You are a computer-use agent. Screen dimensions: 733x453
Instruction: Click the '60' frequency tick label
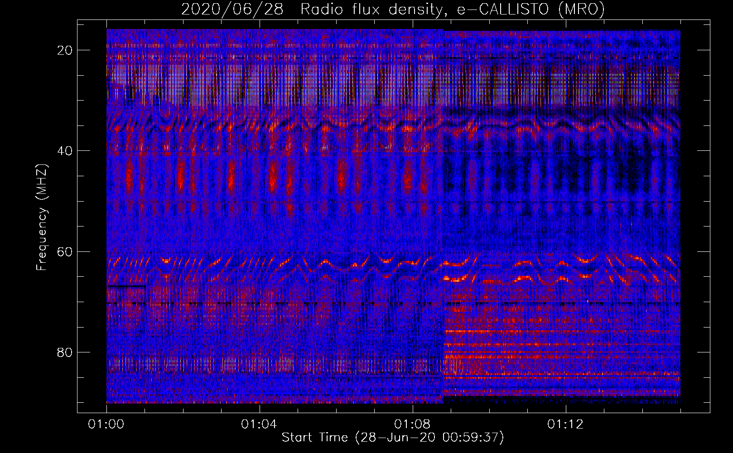coord(65,251)
